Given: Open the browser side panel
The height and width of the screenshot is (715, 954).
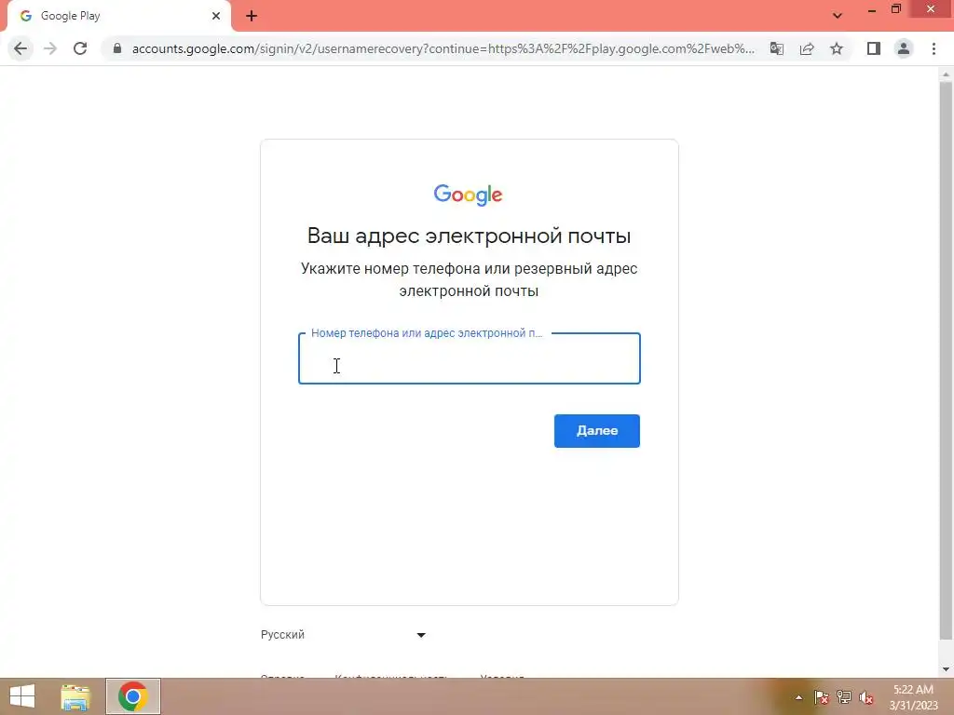Looking at the screenshot, I should 874,48.
